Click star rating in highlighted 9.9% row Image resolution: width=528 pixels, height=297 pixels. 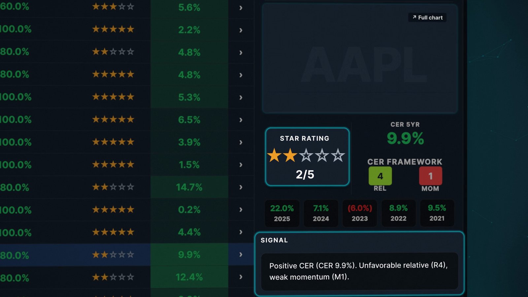tap(113, 254)
